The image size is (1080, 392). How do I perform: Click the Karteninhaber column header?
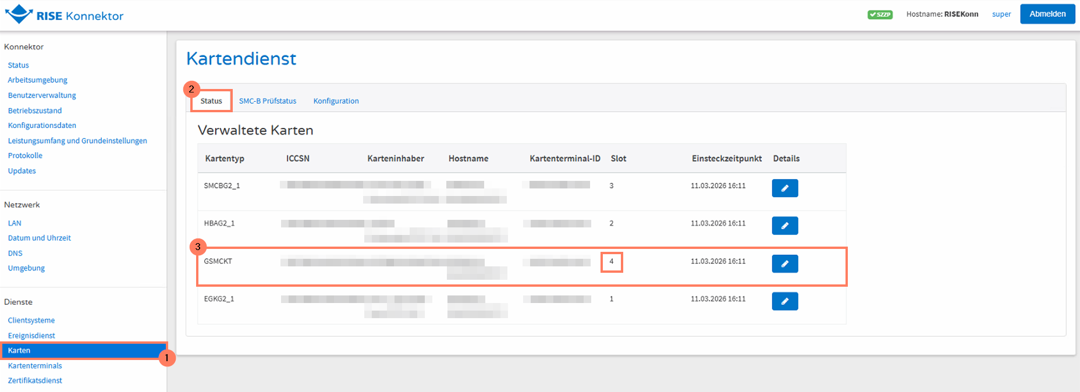[396, 159]
